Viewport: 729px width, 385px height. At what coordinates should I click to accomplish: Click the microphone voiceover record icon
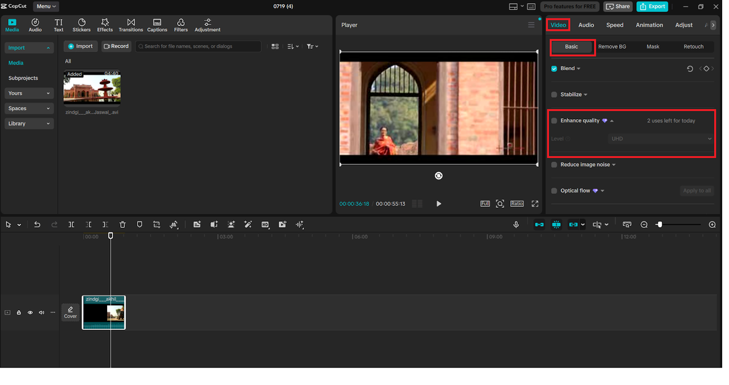[x=516, y=224]
